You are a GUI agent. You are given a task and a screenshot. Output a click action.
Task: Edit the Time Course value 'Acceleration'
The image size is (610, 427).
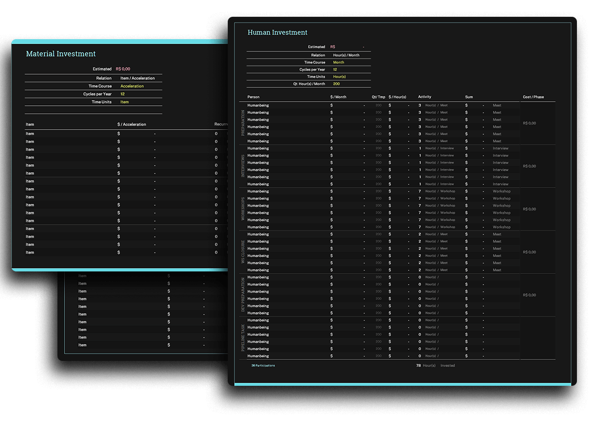(132, 86)
